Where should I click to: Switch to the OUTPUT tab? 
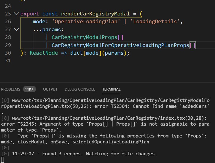(50, 89)
